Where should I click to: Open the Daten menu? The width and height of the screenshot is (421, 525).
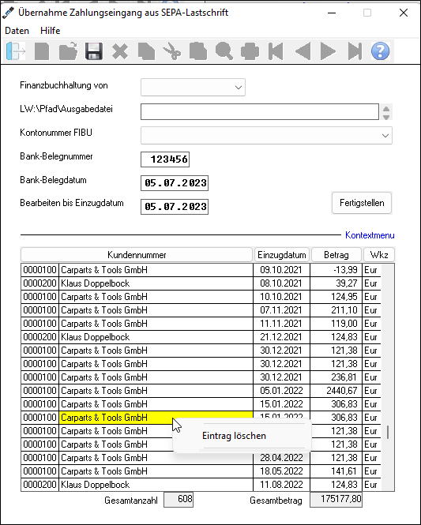(17, 31)
